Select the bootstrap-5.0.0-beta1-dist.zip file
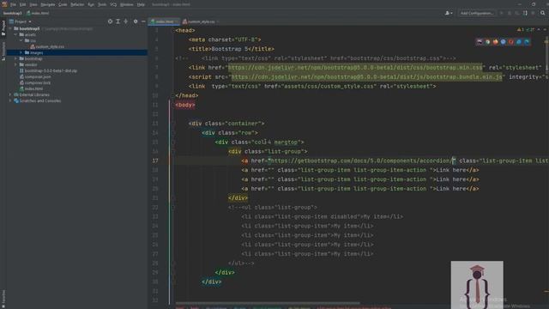This screenshot has width=549, height=309. 49,70
